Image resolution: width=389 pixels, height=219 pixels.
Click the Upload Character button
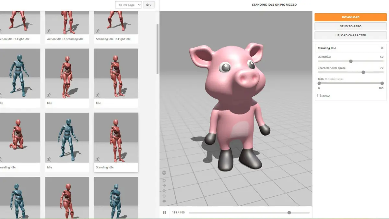(x=350, y=35)
